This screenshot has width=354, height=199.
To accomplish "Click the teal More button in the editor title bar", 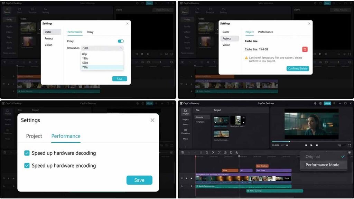I will [327, 103].
